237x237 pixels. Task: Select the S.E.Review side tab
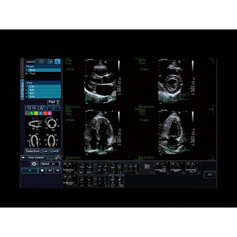click(23, 90)
